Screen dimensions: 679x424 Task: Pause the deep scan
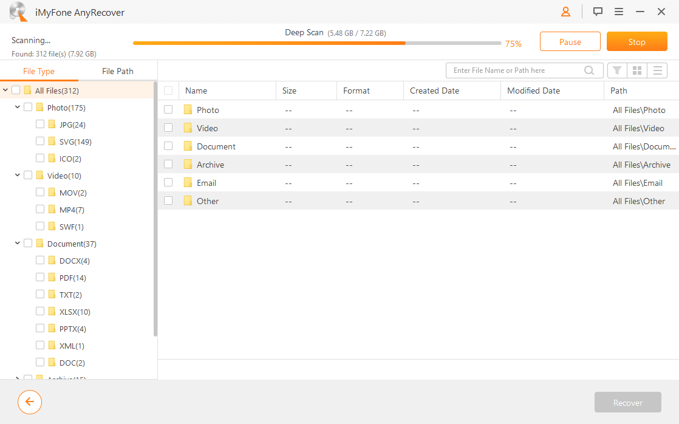point(570,41)
